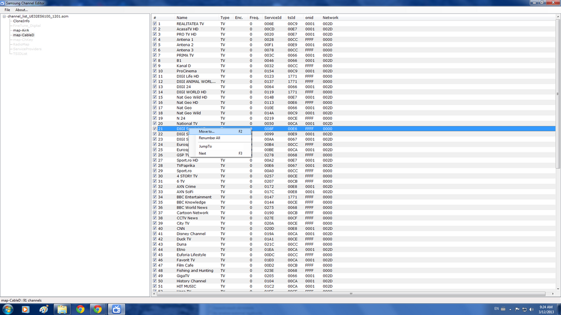561x315 pixels.
Task: Open Windows Explorer from the taskbar
Action: [62, 310]
